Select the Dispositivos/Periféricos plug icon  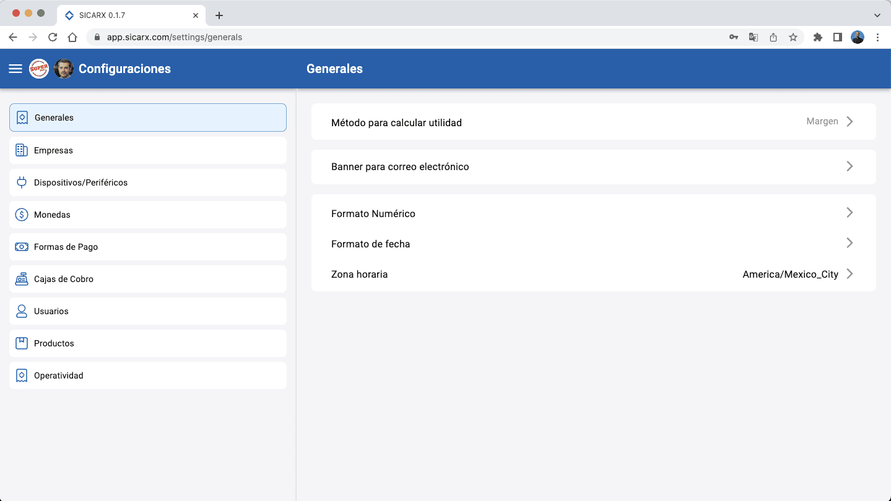tap(22, 182)
